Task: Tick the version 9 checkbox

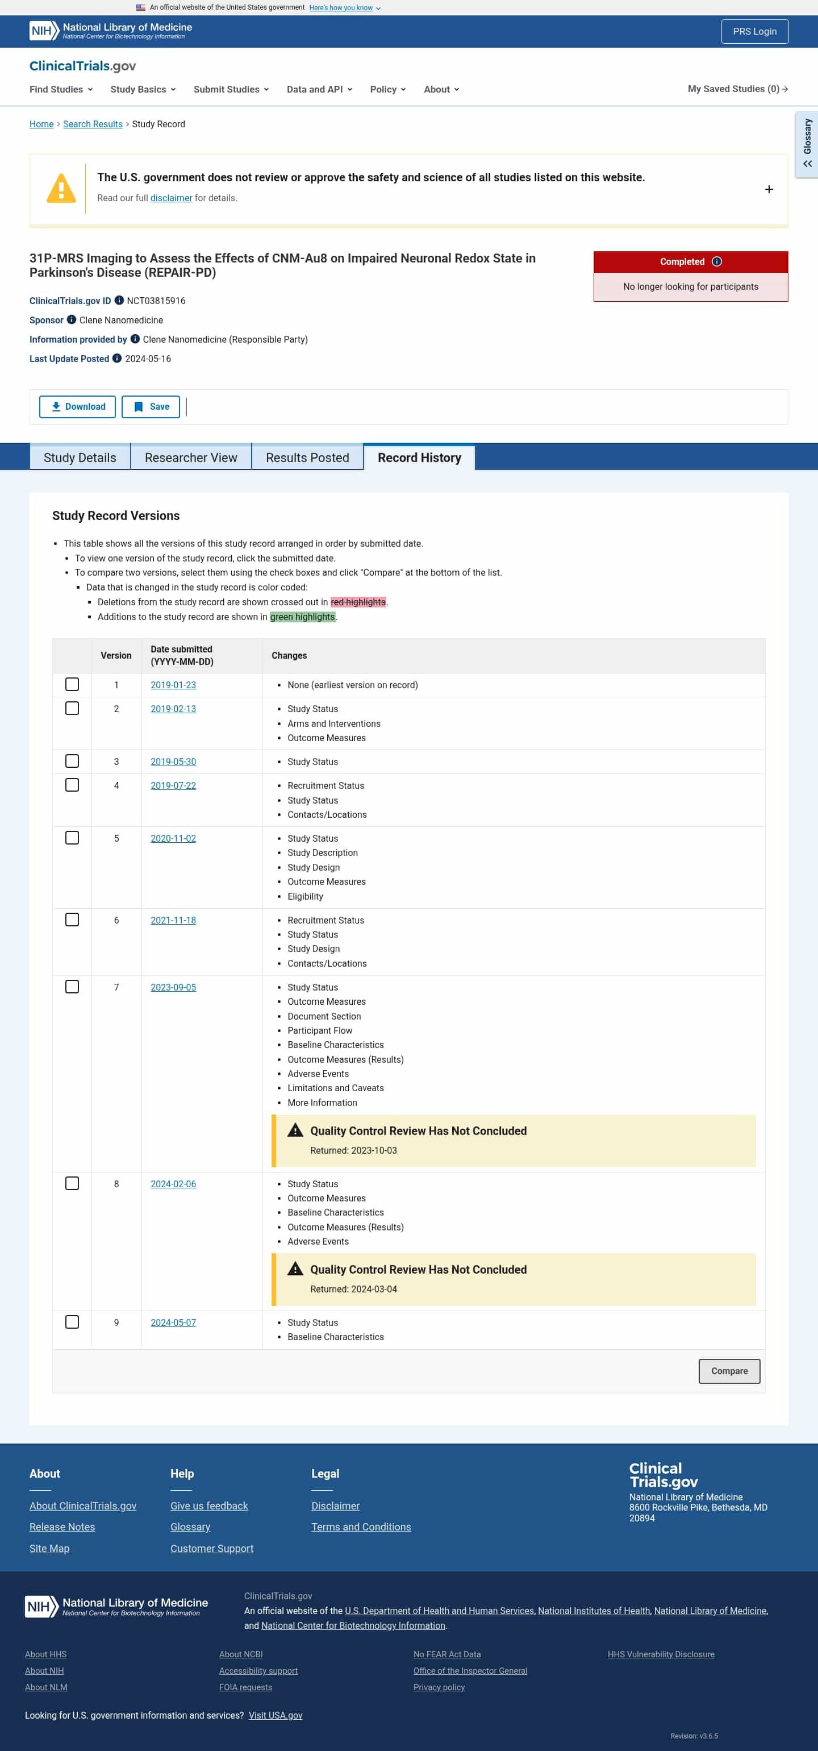Action: click(72, 1321)
